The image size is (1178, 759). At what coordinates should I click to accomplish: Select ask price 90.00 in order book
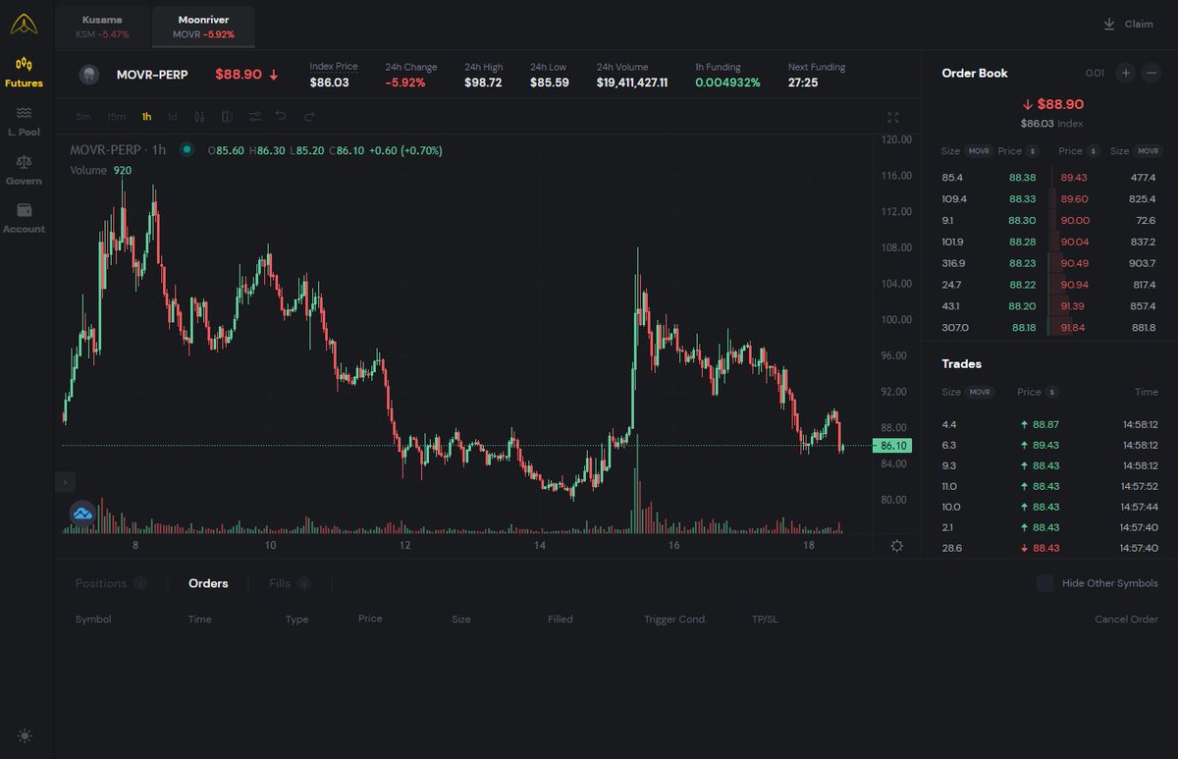pos(1075,221)
